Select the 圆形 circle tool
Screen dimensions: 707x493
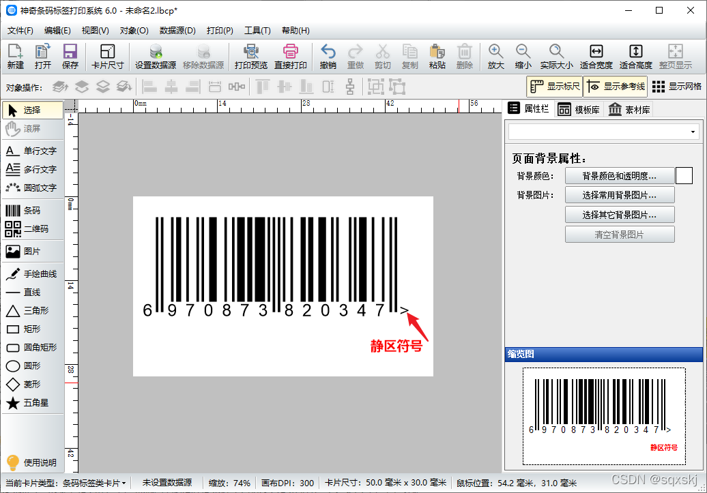pos(33,366)
